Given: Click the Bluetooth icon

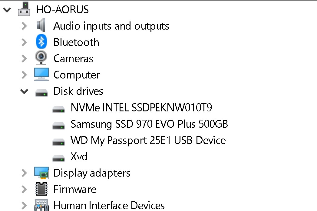Looking at the screenshot, I should tap(41, 42).
